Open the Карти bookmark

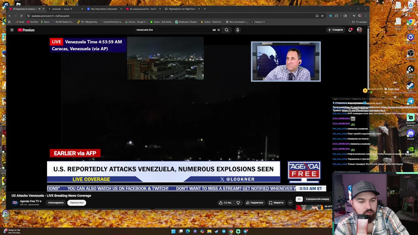[45, 22]
